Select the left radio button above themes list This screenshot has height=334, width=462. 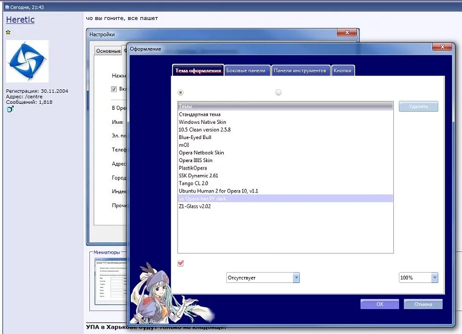[180, 92]
